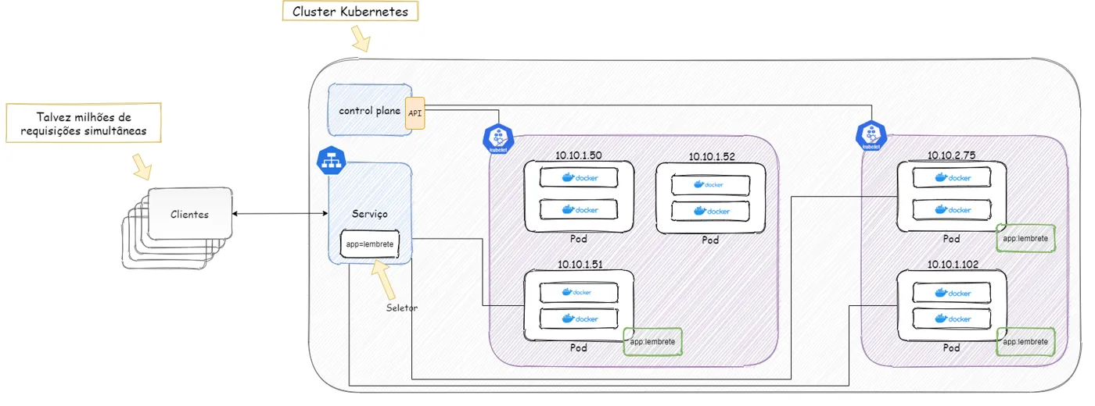This screenshot has width=1095, height=406.
Task: Select lower docker container in pod 10.10.1.52
Action: pos(710,211)
